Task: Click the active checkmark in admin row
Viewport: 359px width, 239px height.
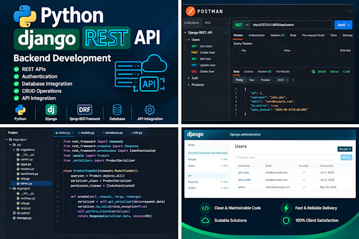Action: click(x=304, y=187)
